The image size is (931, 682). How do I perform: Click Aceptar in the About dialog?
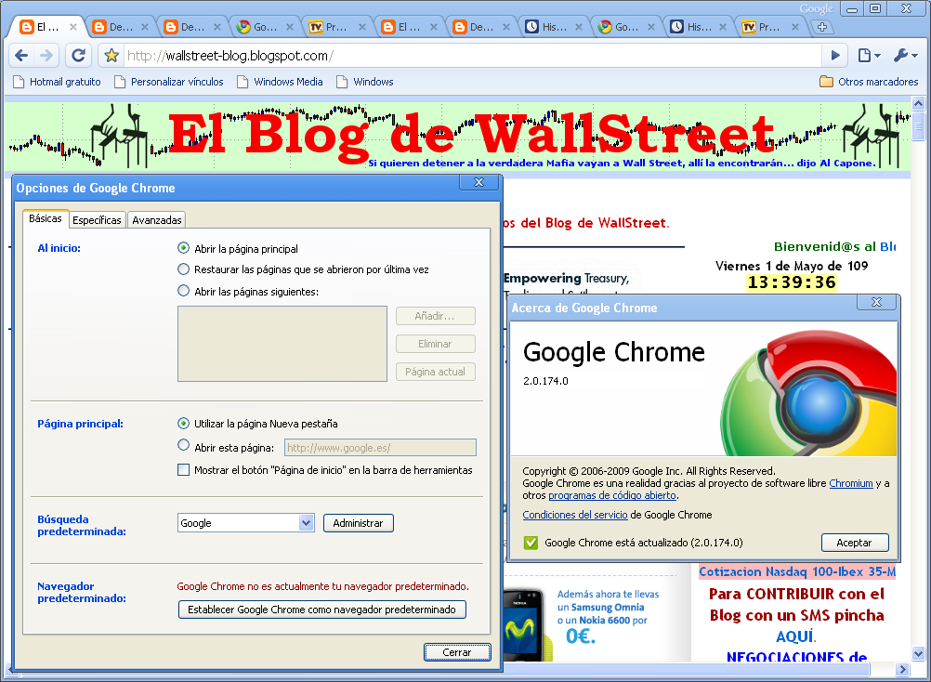[855, 543]
